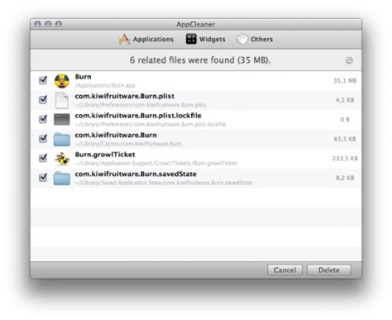Click the plist document file icon
Viewport: 392px width, 320px height.
62,100
